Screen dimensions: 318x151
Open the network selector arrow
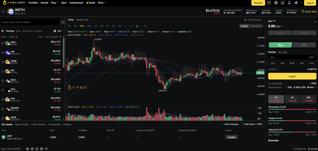click(301, 3)
